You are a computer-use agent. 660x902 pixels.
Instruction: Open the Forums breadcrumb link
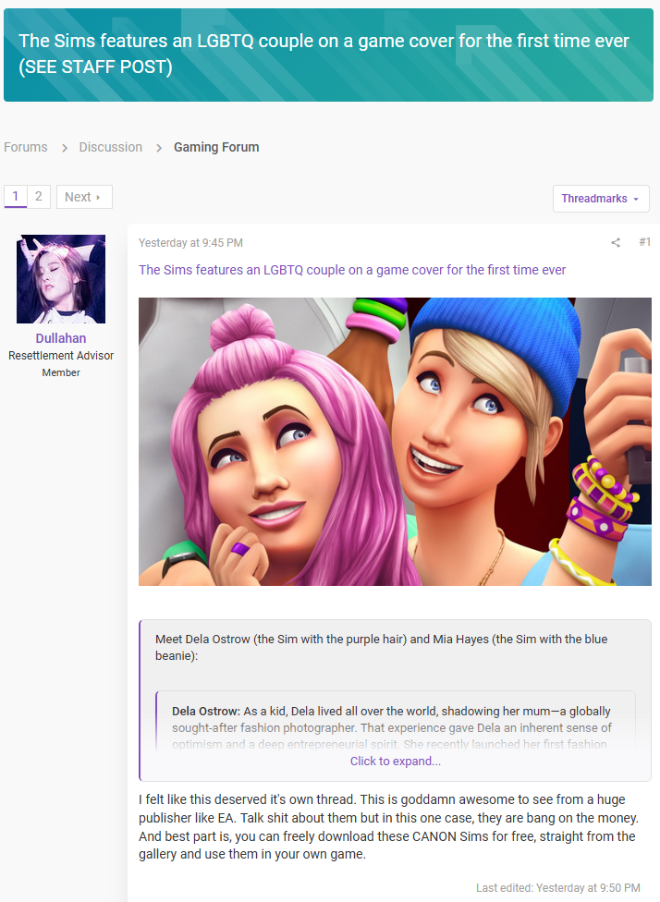pos(26,147)
